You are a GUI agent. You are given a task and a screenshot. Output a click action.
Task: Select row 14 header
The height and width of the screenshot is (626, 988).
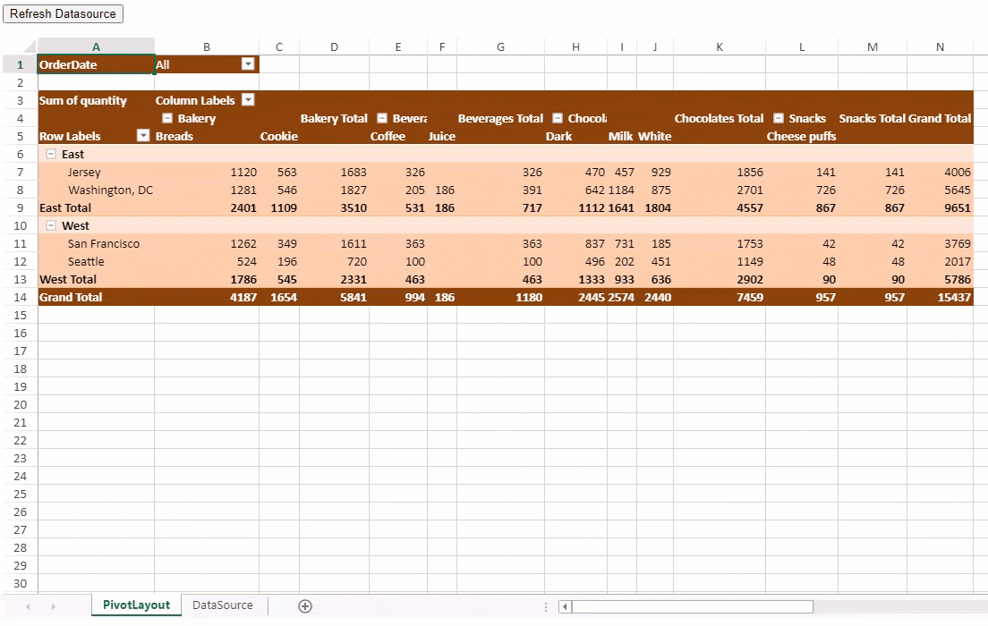tap(21, 297)
